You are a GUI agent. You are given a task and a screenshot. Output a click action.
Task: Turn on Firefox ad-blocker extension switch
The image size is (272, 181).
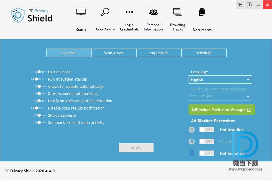tap(207, 141)
